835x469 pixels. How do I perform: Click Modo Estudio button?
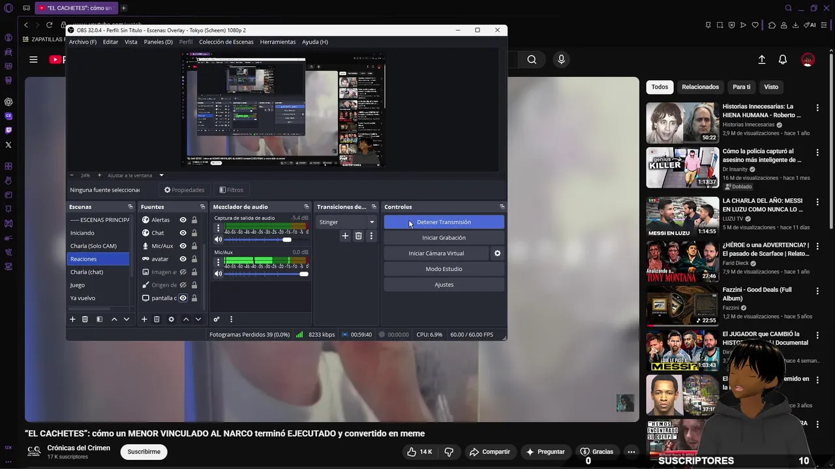point(444,269)
